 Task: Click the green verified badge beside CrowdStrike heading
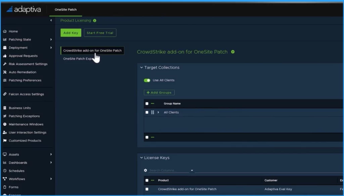click(233, 52)
